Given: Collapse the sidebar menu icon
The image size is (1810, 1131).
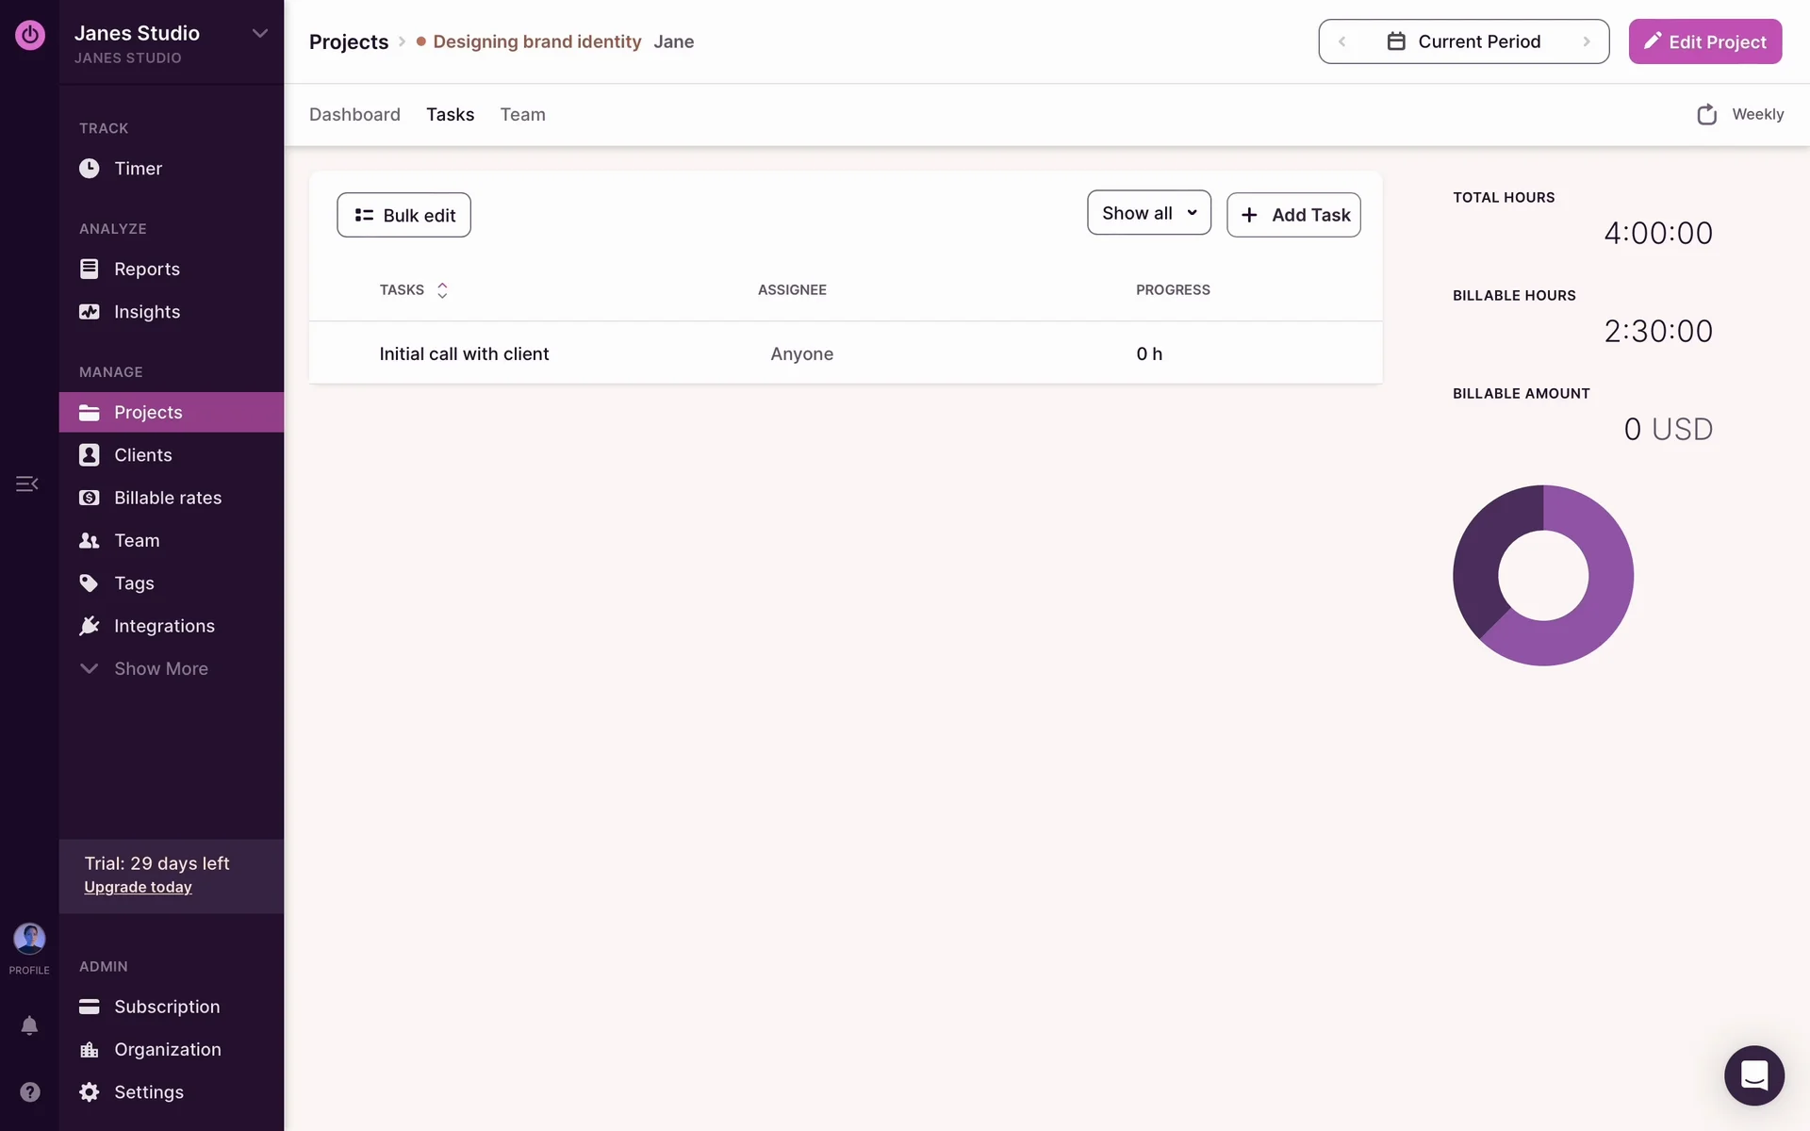Looking at the screenshot, I should tap(26, 484).
